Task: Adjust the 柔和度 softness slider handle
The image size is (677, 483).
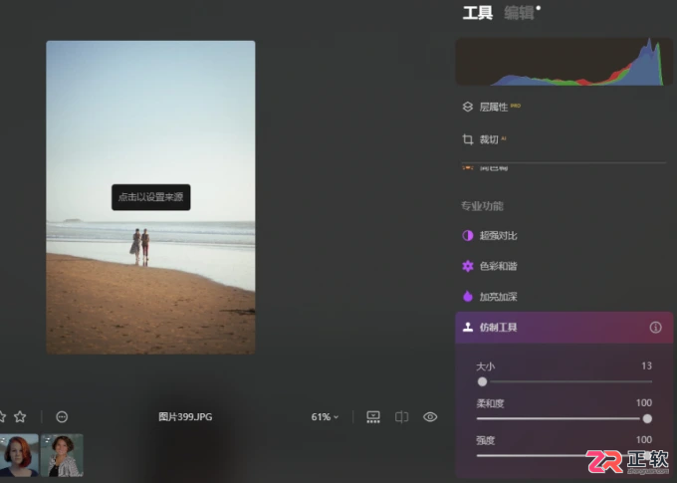Action: pos(647,418)
